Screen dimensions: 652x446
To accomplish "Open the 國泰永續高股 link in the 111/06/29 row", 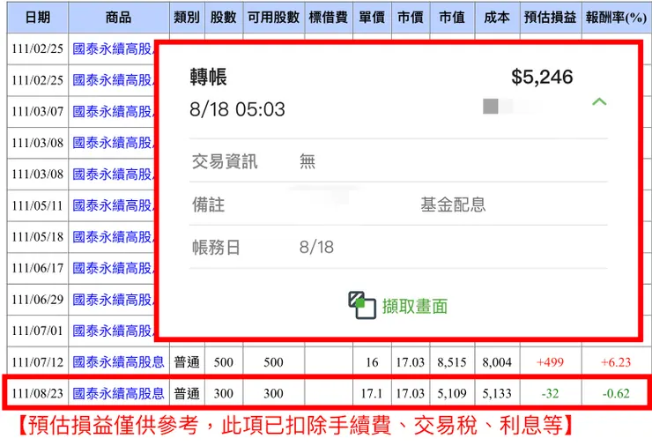I will 113,300.
